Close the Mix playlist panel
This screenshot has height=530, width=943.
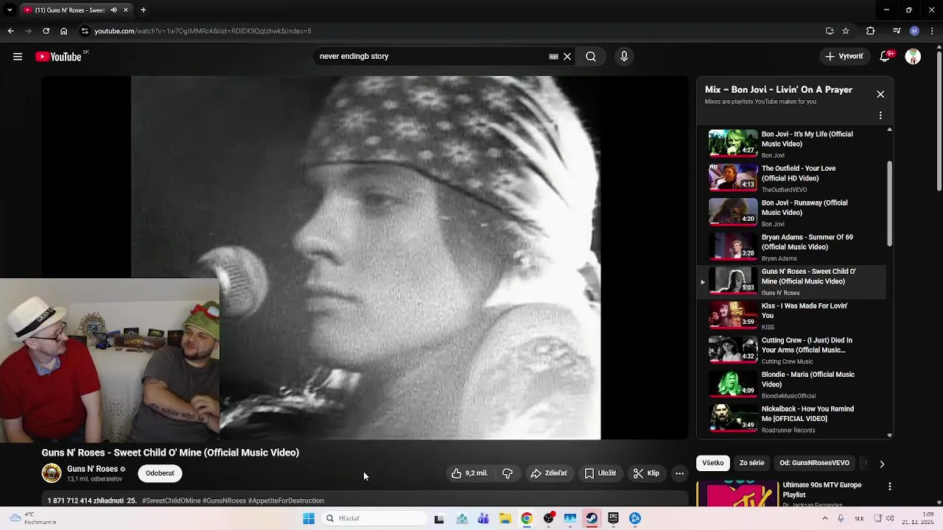[x=880, y=94]
